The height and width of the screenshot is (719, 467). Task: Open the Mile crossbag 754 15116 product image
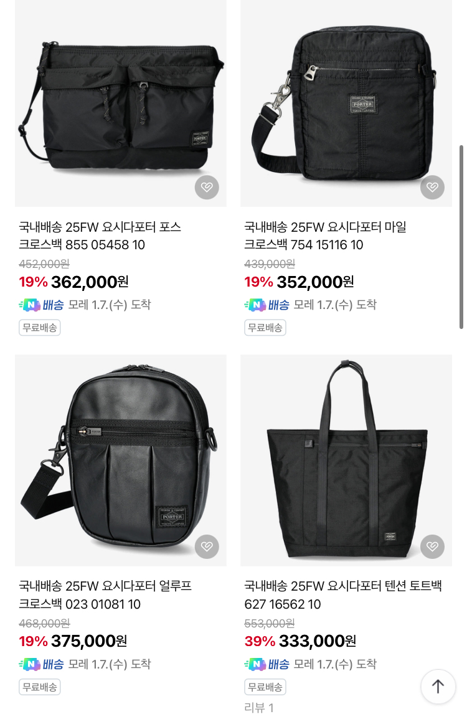click(x=346, y=103)
